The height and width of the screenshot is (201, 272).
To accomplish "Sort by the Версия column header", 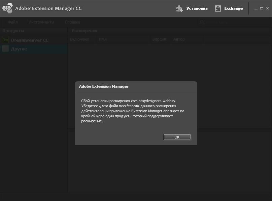I will (x=159, y=39).
